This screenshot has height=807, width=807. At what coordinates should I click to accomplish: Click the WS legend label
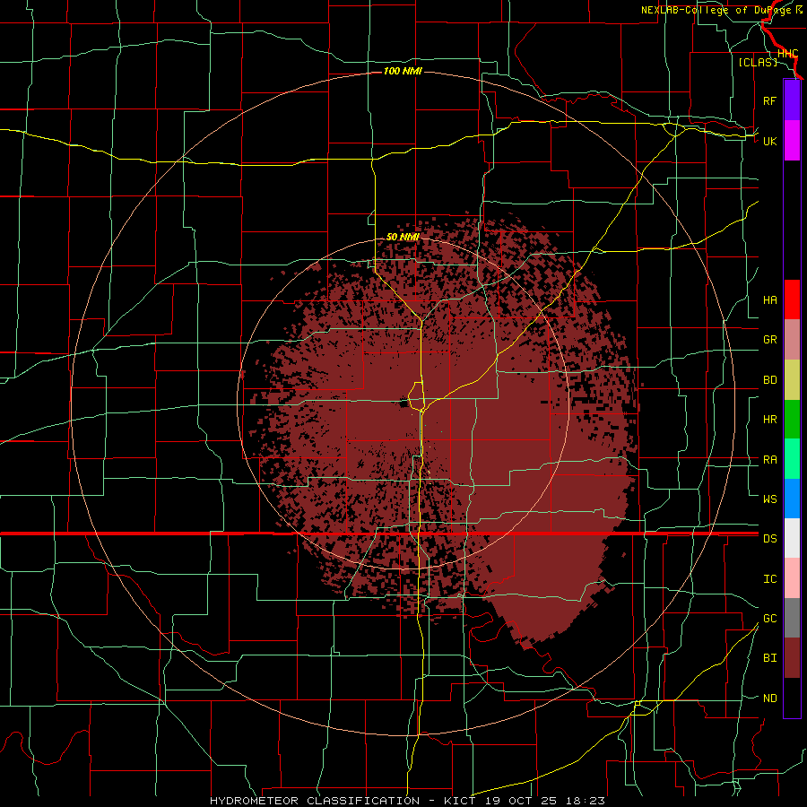769,499
